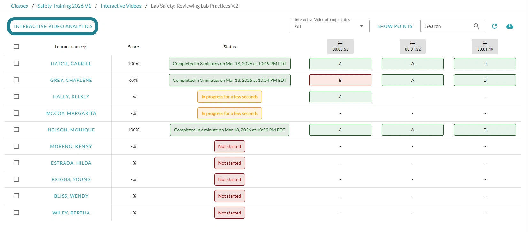Select the Bliss, Wendy checkbox
Screen dimensions: 528x232
click(16, 196)
